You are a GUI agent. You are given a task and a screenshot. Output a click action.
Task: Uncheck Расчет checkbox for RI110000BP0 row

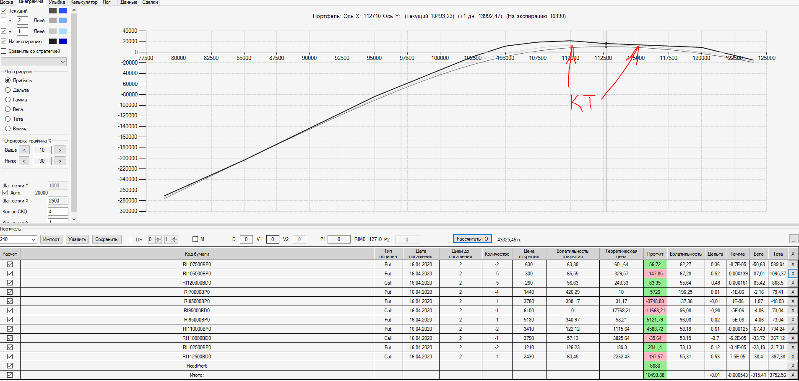[x=10, y=329]
